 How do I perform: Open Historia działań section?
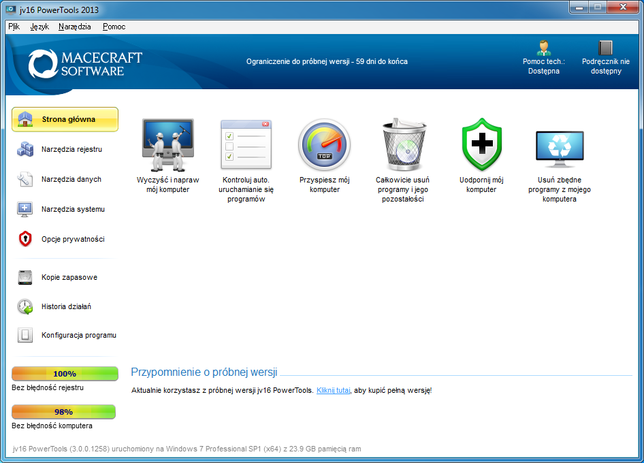pos(65,306)
